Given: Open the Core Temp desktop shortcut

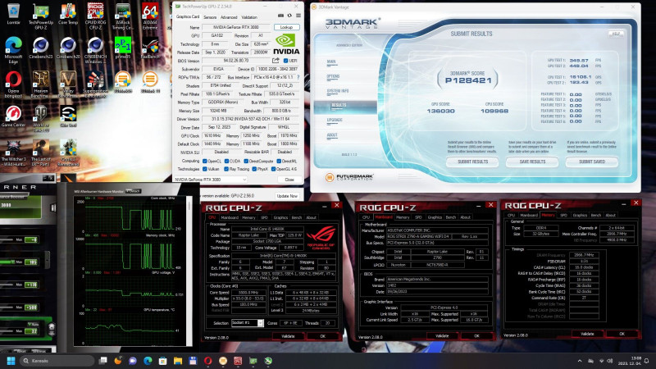Looking at the screenshot, I should [68, 14].
